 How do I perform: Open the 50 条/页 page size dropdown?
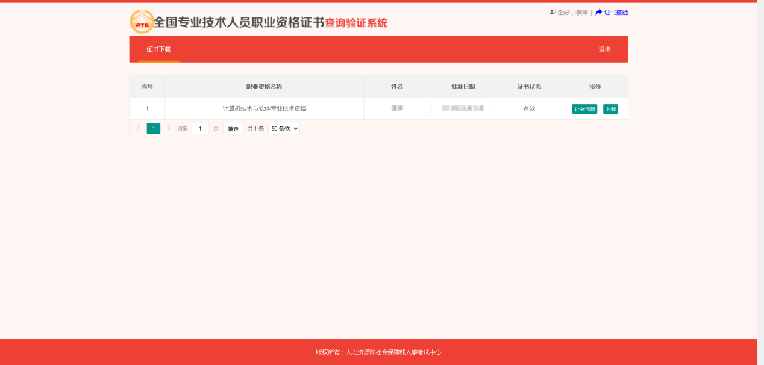(x=284, y=128)
